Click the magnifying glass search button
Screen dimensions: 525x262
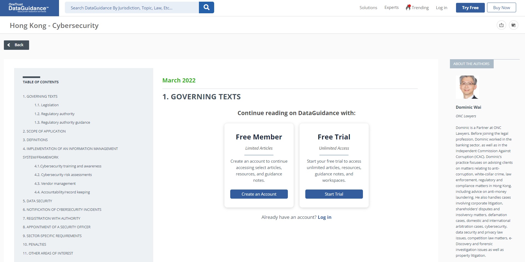point(206,7)
